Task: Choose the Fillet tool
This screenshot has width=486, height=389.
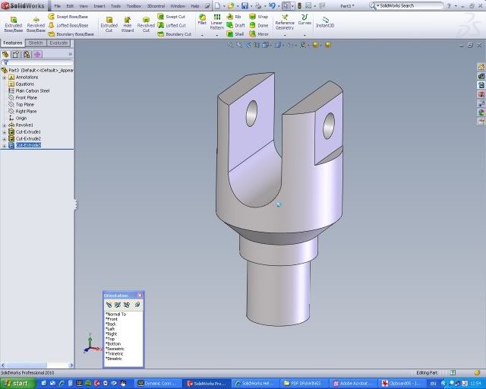Action: [202, 20]
